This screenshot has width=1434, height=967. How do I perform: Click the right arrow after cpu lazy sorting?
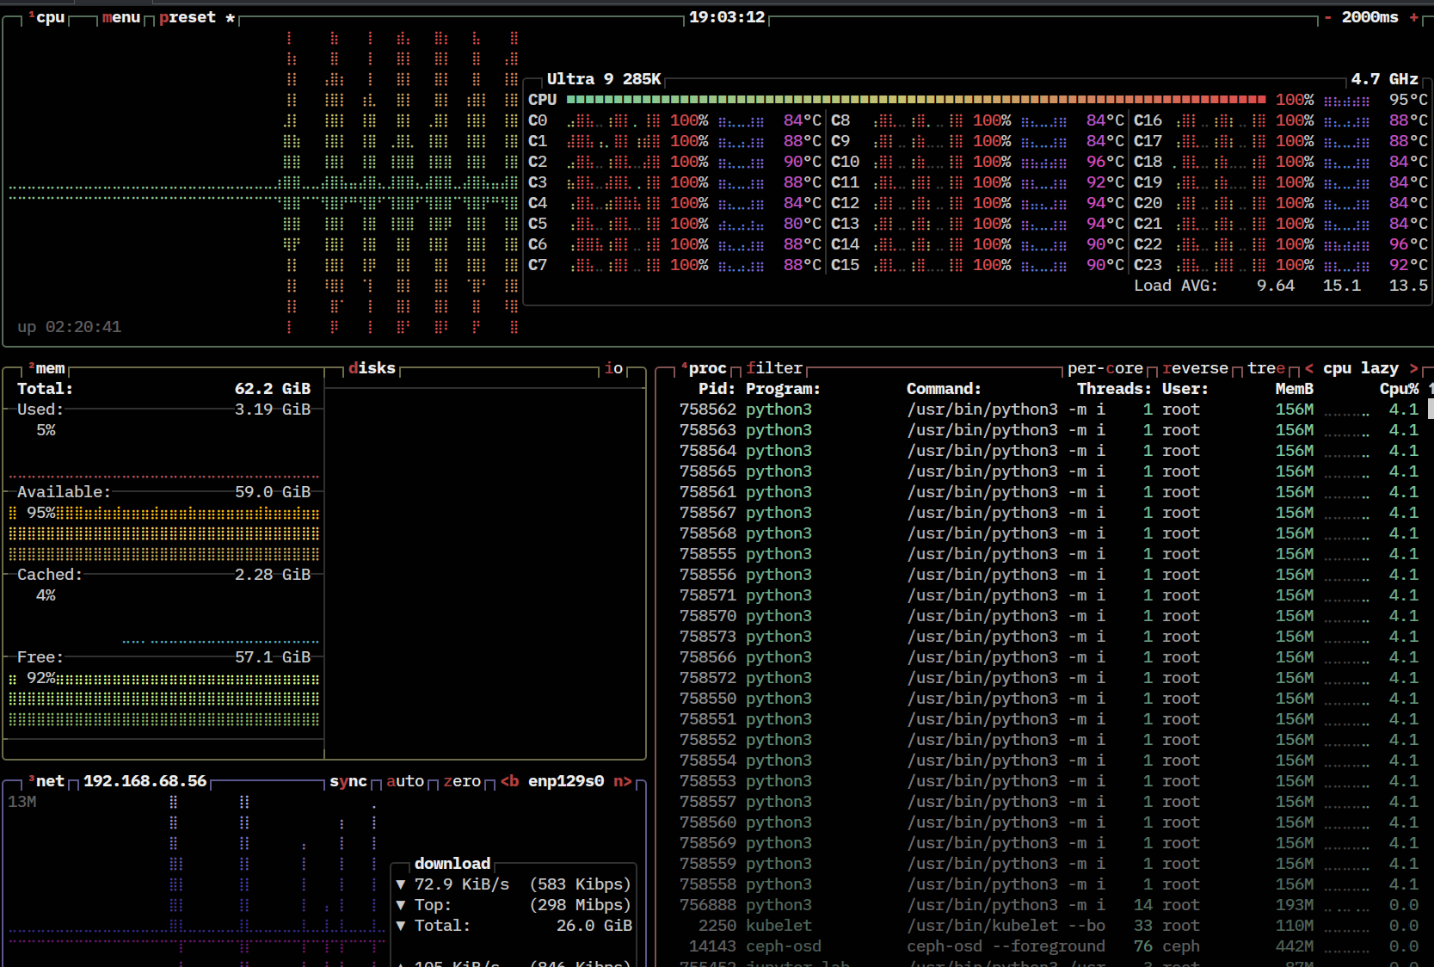tap(1413, 368)
